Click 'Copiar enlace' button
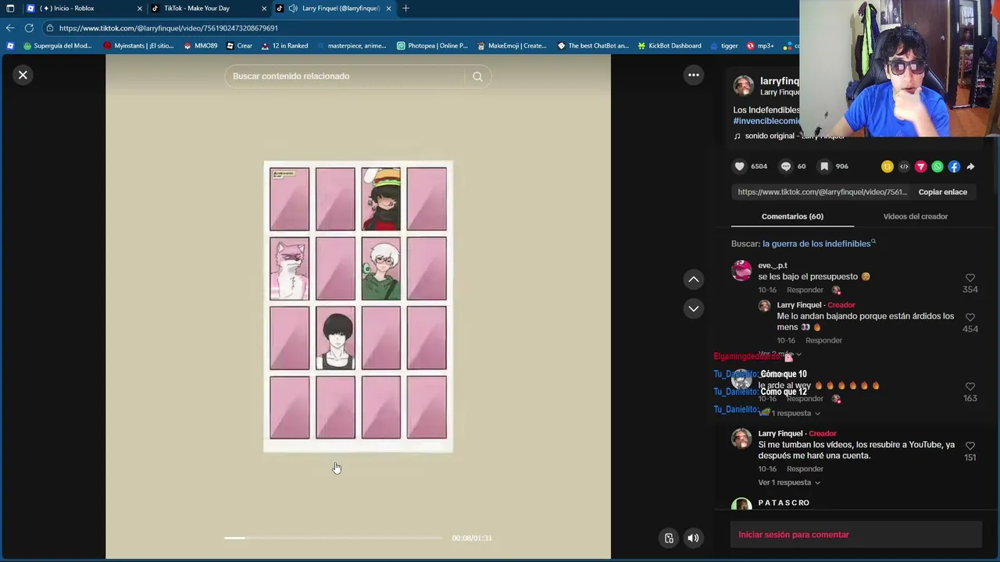This screenshot has height=562, width=1000. pos(942,192)
